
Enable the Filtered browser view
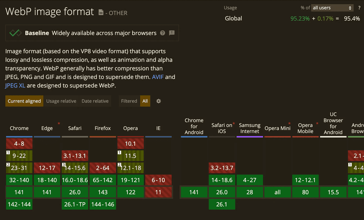[x=129, y=101]
